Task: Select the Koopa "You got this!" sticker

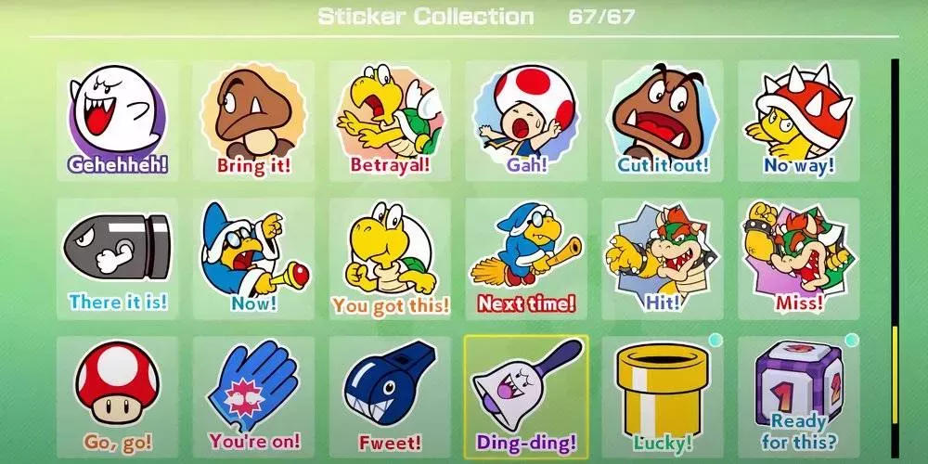Action: point(390,259)
